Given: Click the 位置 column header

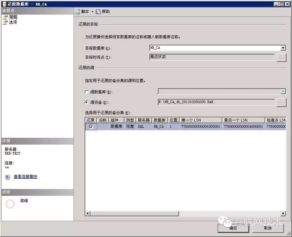Looking at the screenshot, I should click(x=174, y=120).
